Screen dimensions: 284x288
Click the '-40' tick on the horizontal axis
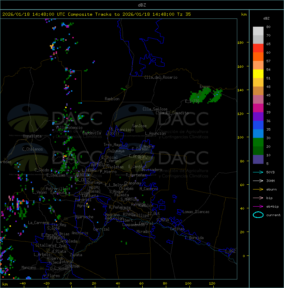(x=23, y=284)
